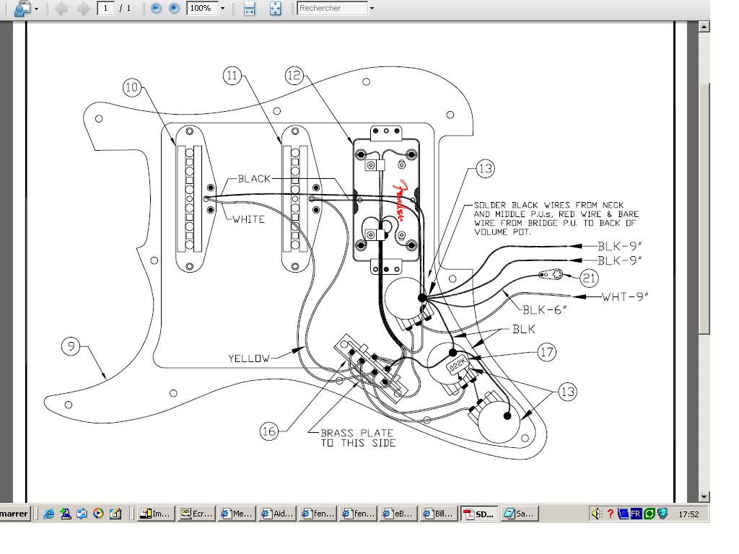739x554 pixels.
Task: Click the 'WHITE' wire label
Action: [x=248, y=219]
